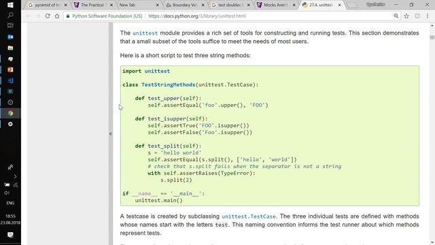Click the browser back arrow

tap(28, 16)
